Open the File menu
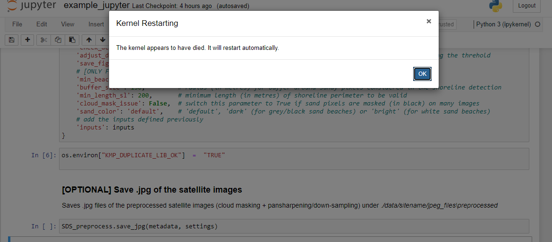Image resolution: width=552 pixels, height=242 pixels. pos(17,24)
